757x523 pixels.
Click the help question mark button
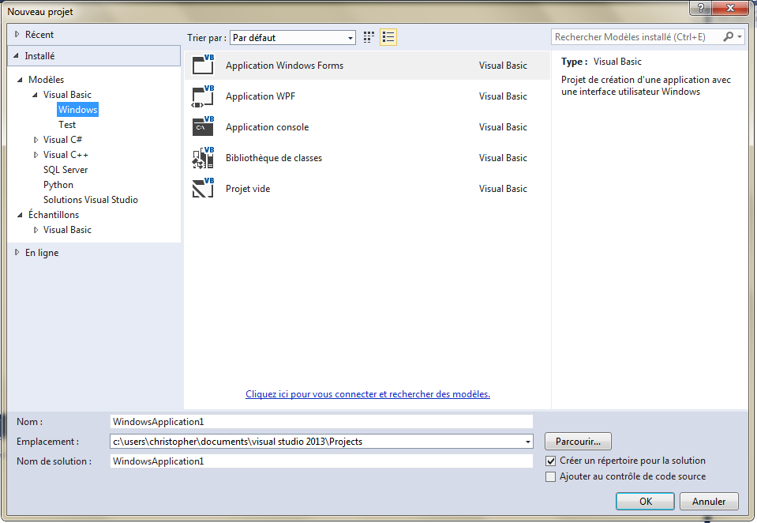tap(701, 7)
